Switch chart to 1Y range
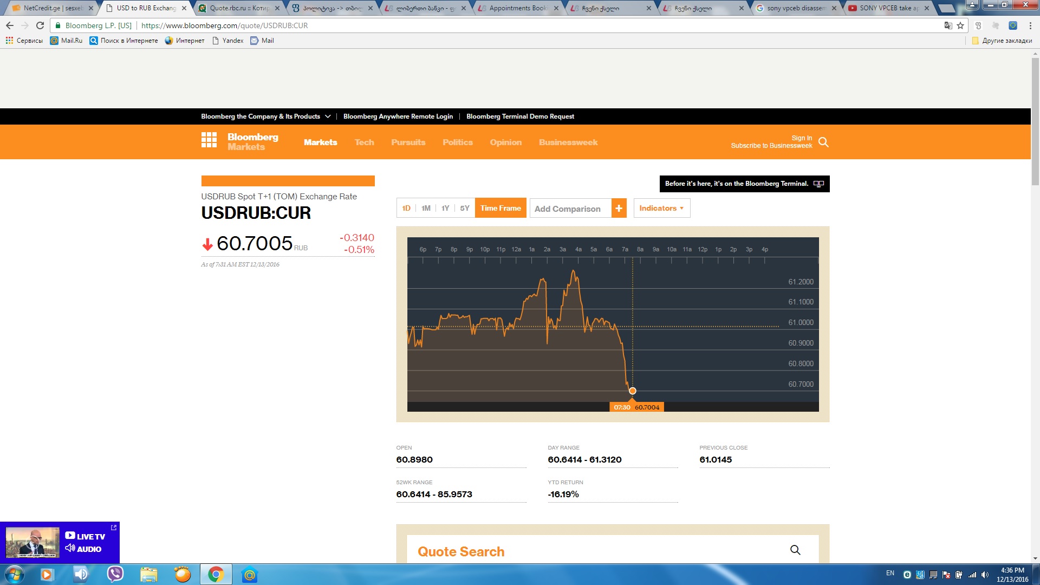 [445, 208]
